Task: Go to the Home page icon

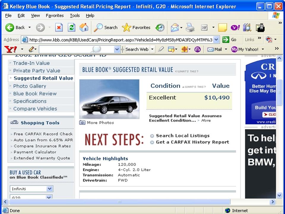Action: [84, 28]
